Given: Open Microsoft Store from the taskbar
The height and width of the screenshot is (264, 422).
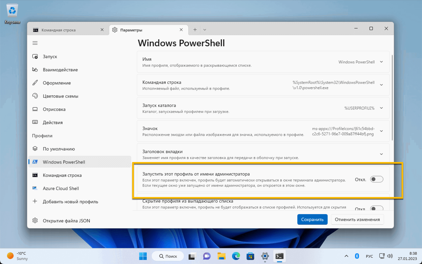Looking at the screenshot, I should coord(250,256).
